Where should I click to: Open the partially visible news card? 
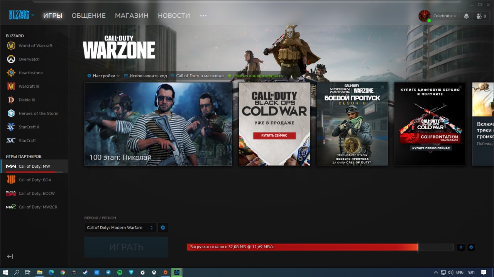point(483,124)
